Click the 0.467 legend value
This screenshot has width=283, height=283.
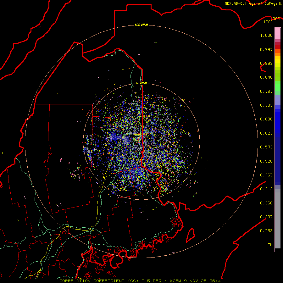point(266,175)
